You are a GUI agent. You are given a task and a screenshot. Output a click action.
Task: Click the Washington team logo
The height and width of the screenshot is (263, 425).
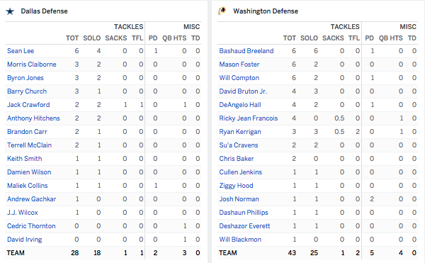point(222,11)
